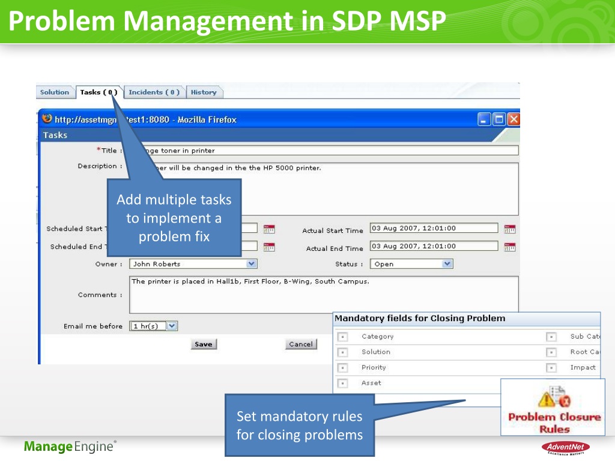Viewport: 615px width, 461px height.
Task: Cancel the task form
Action: (x=301, y=344)
